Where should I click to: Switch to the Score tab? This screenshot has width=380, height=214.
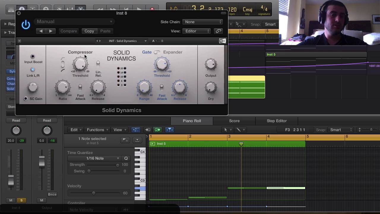[x=234, y=121]
